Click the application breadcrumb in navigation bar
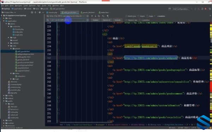This screenshot has width=212, height=132. (x=17, y=9)
